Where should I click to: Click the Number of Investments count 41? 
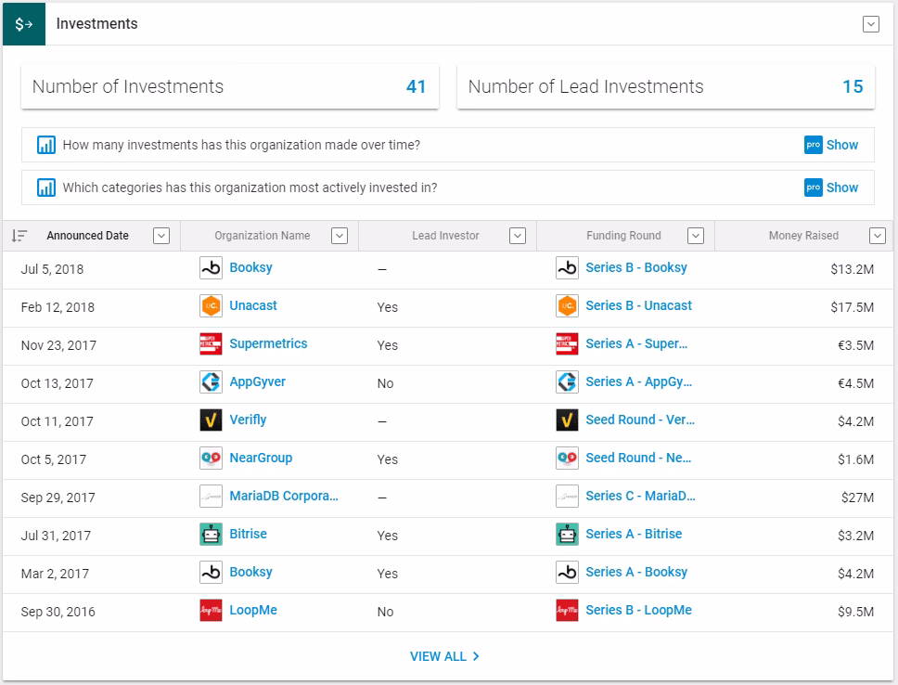click(x=416, y=86)
